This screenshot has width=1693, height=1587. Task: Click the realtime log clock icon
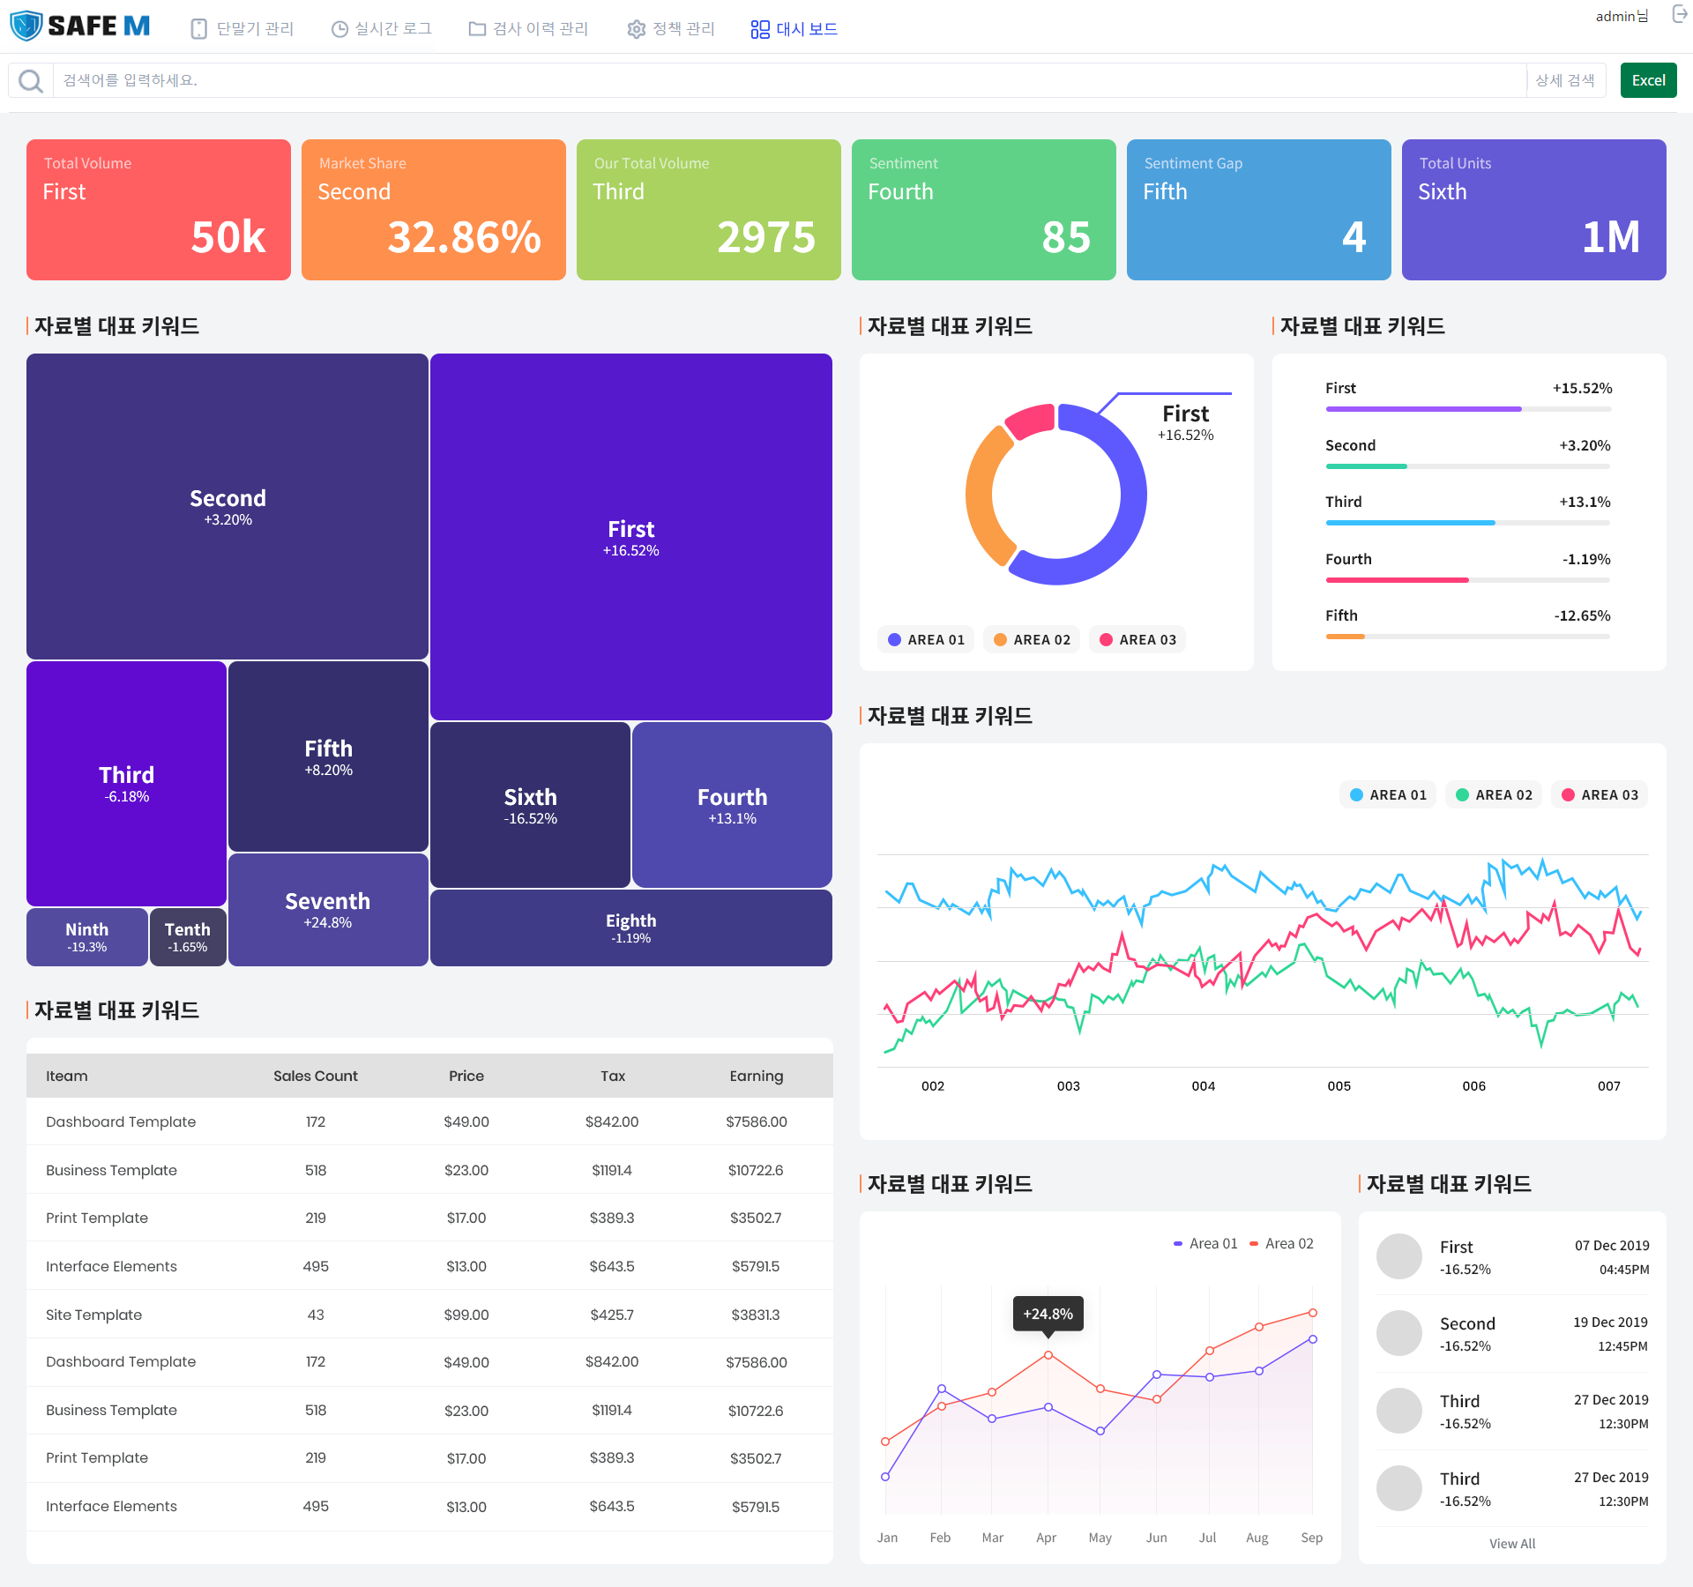[x=339, y=29]
